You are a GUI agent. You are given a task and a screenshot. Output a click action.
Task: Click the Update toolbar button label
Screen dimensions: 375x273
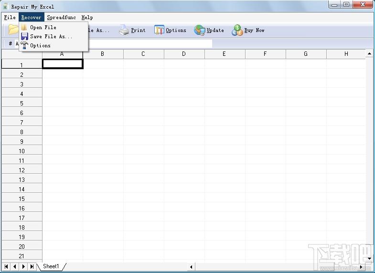pos(215,31)
